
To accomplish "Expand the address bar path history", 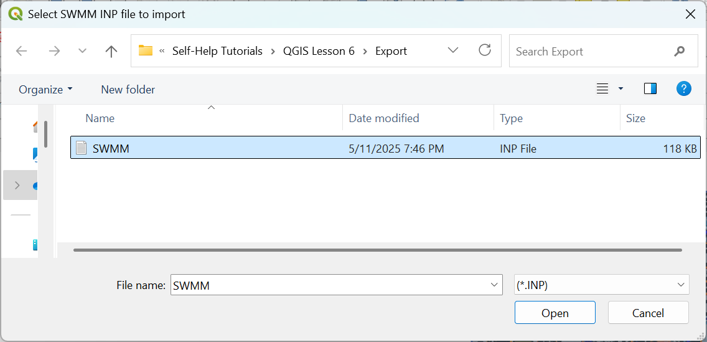I will [x=453, y=50].
